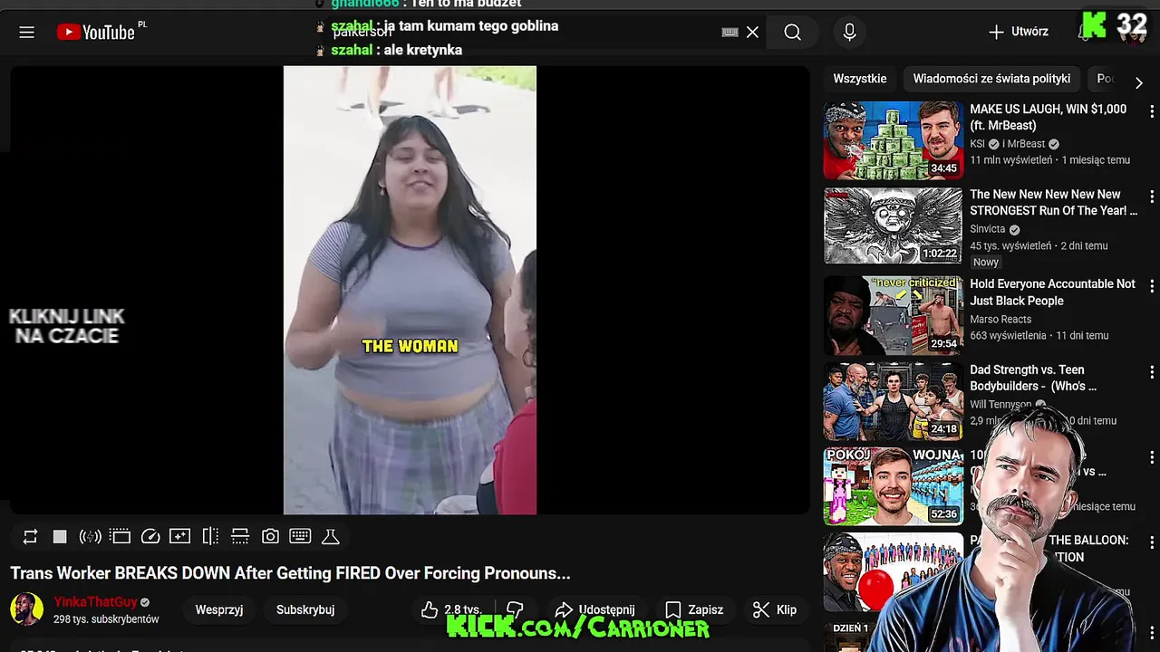Image resolution: width=1160 pixels, height=652 pixels.
Task: Open the playback speed gauge icon
Action: (x=150, y=536)
